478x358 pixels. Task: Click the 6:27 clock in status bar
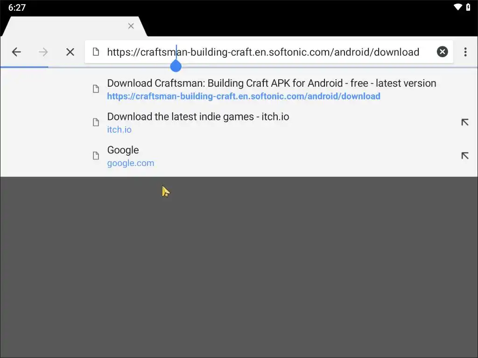[17, 7]
